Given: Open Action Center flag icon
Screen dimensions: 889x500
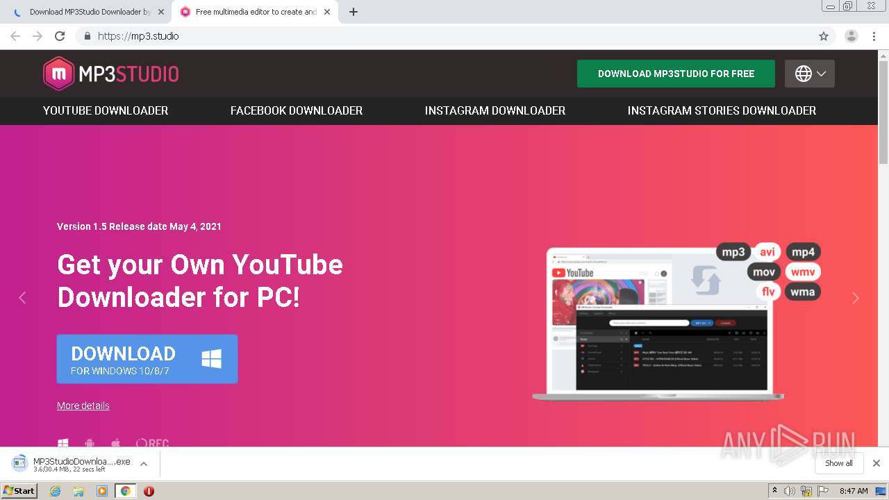Looking at the screenshot, I should pyautogui.click(x=823, y=491).
